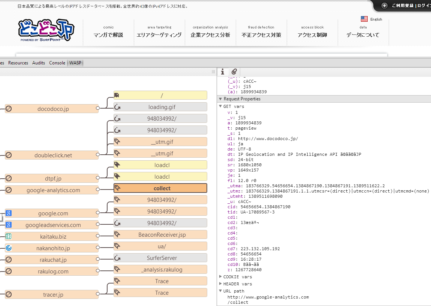This screenshot has width=431, height=306.
Task: Open the アクセス制御 menu item
Action: 312,32
